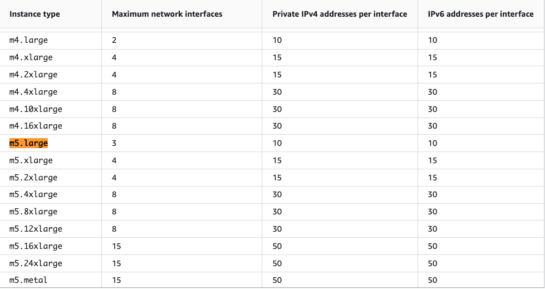The width and height of the screenshot is (545, 289).
Task: Click the m5.16xlarge instance type cell
Action: pyautogui.click(x=36, y=246)
